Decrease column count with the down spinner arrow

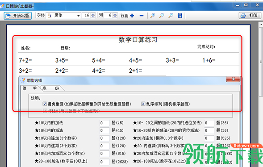coord(115,17)
